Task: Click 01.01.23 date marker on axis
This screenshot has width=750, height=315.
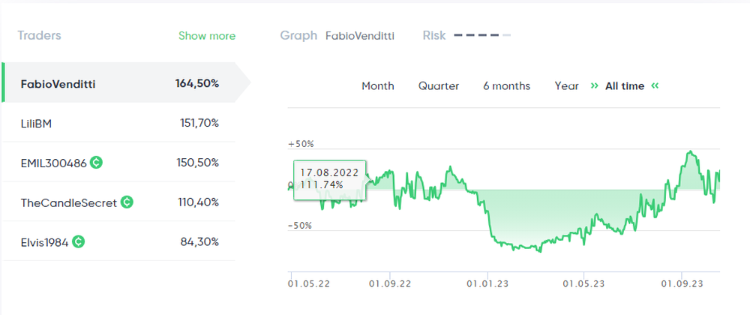Action: pos(487,283)
